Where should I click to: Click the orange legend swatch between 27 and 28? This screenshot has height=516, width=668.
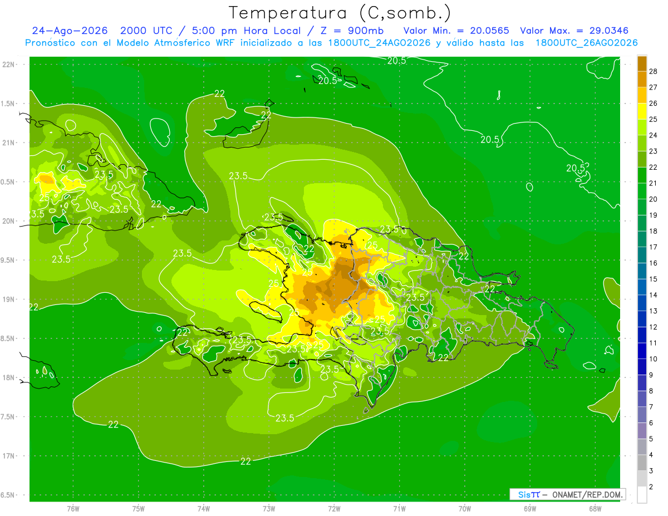coord(642,79)
